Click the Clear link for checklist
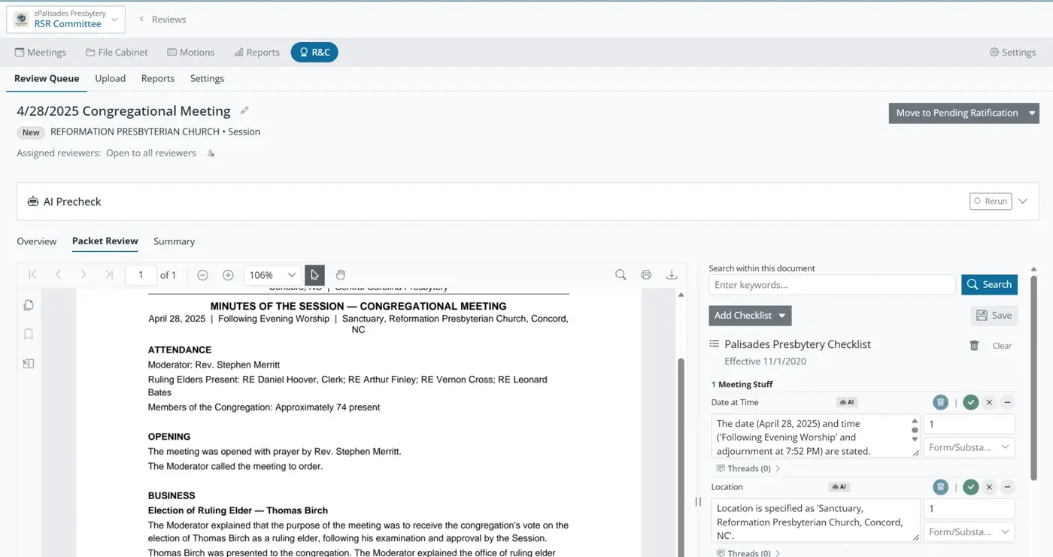Image resolution: width=1053 pixels, height=557 pixels. [1003, 346]
